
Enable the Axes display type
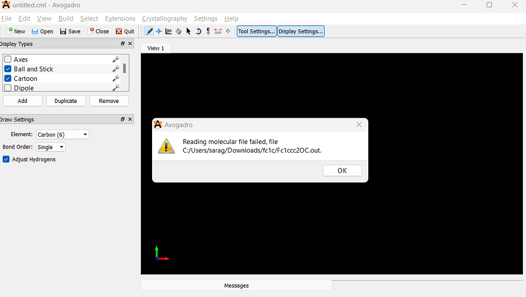click(x=8, y=59)
